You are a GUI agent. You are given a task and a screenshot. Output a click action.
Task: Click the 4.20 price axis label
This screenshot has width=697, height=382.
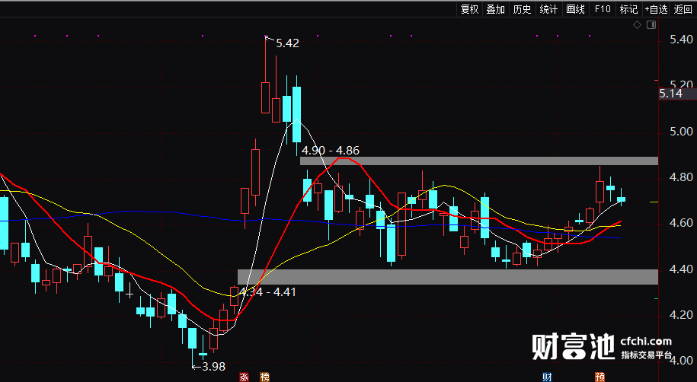coord(681,315)
